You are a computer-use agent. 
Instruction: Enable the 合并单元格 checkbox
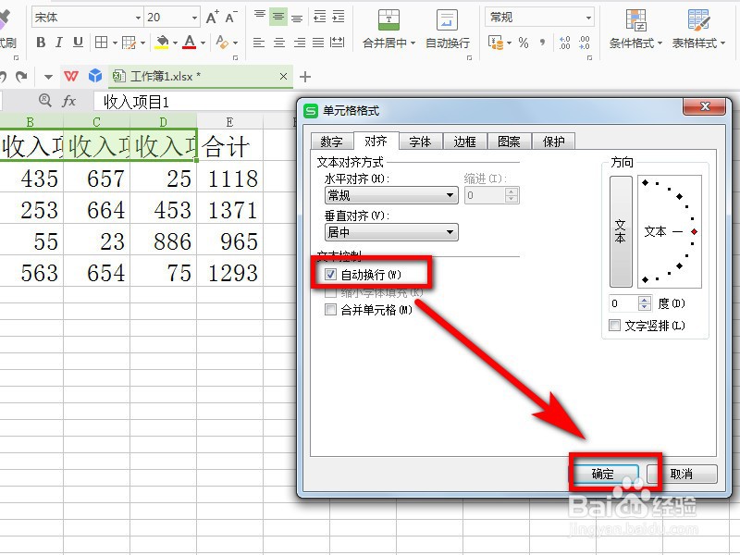click(x=330, y=310)
